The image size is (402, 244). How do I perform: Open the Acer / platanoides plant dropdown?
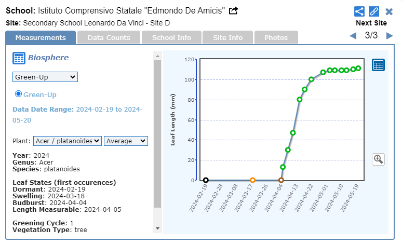[68, 141]
